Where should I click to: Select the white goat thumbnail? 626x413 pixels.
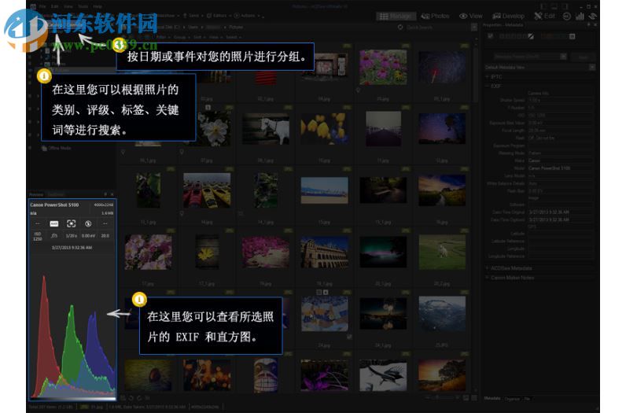[266, 128]
